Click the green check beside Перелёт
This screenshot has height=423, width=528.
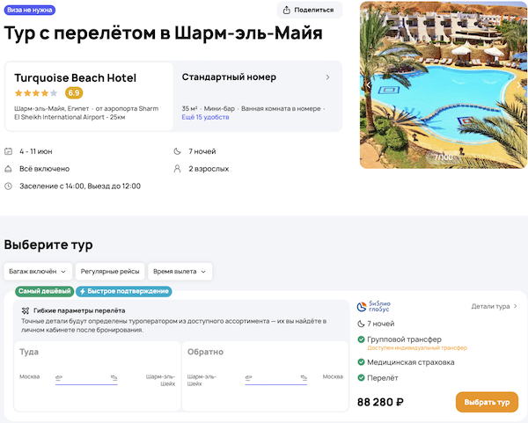pyautogui.click(x=361, y=378)
